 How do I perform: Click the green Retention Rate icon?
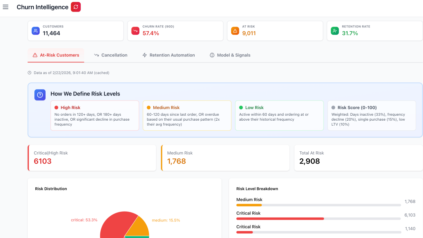[x=335, y=30]
